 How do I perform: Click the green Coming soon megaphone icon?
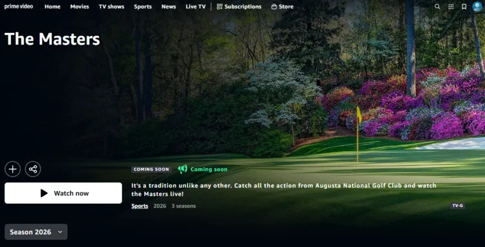coord(182,169)
